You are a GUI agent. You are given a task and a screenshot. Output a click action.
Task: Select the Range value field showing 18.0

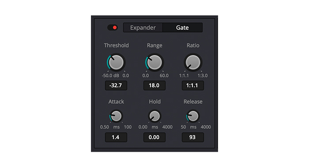coord(154,85)
